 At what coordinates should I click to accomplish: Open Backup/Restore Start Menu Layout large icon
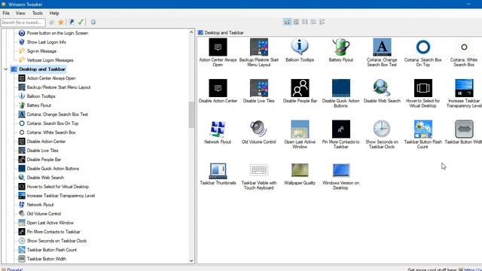tap(259, 47)
